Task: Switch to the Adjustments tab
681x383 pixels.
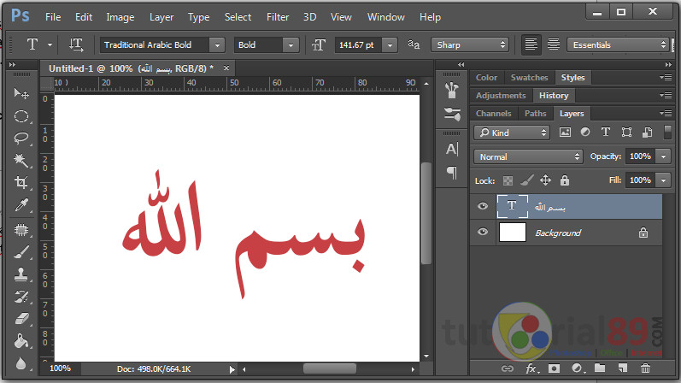Action: click(501, 95)
